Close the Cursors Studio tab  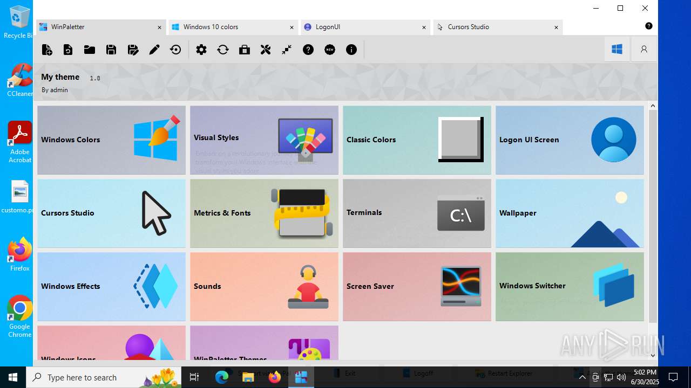tap(556, 27)
